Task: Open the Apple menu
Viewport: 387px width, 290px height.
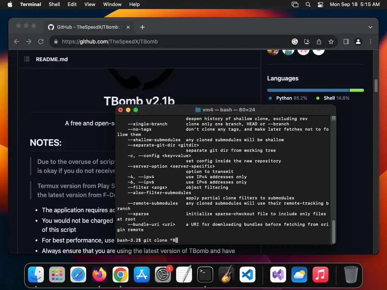Action: pos(10,4)
